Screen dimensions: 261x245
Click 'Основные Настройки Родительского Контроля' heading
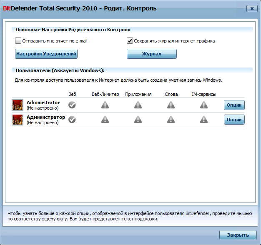73,30
